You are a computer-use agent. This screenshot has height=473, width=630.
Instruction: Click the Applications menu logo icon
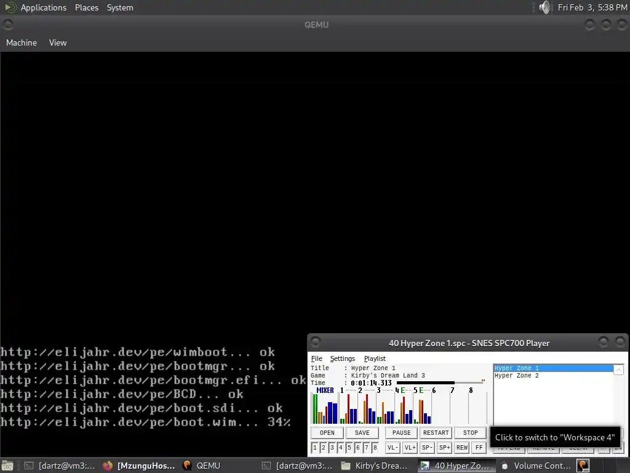pyautogui.click(x=10, y=7)
